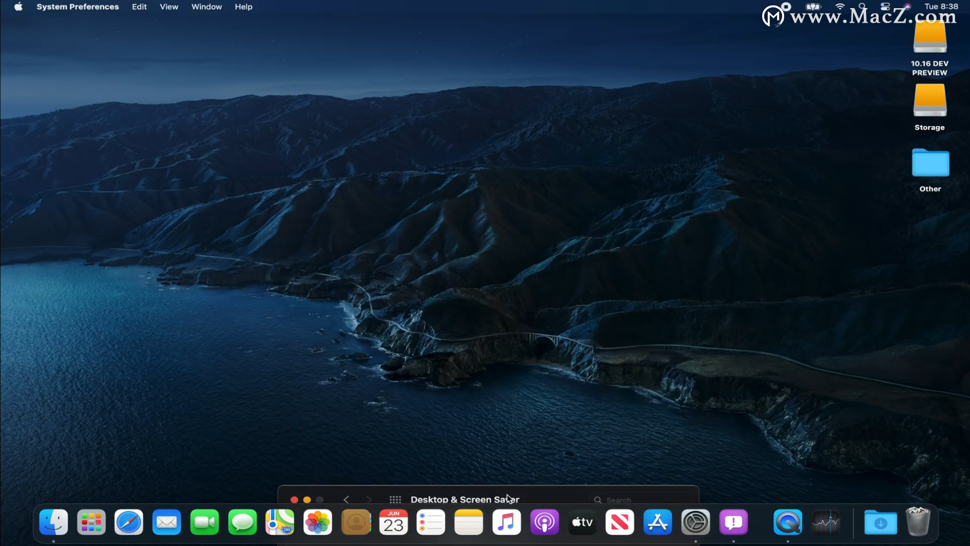Image resolution: width=970 pixels, height=546 pixels.
Task: Open the Window menu
Action: click(x=207, y=7)
